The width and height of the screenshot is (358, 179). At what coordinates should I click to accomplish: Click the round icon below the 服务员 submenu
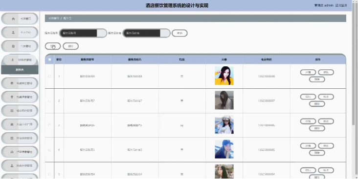pyautogui.click(x=12, y=83)
